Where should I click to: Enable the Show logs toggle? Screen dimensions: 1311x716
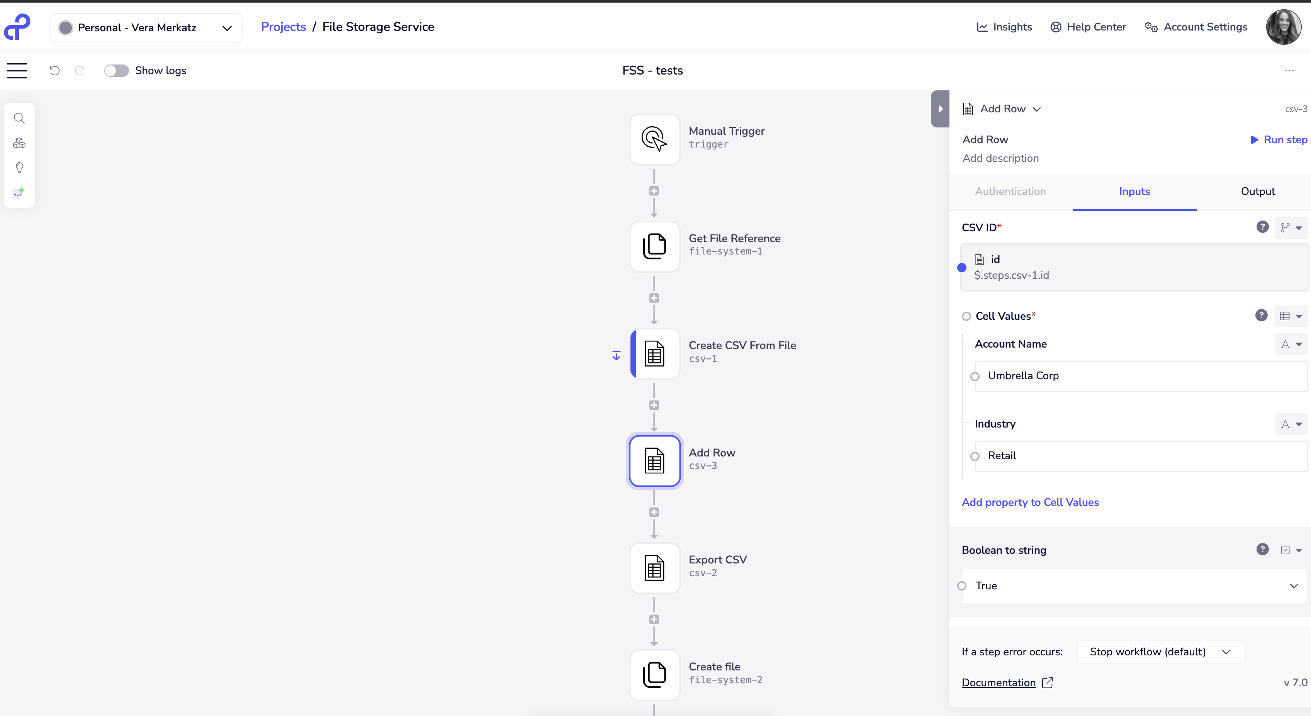click(116, 70)
